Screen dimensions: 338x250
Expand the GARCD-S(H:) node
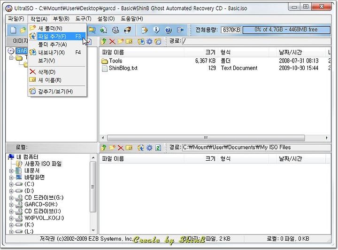[x=11, y=205]
